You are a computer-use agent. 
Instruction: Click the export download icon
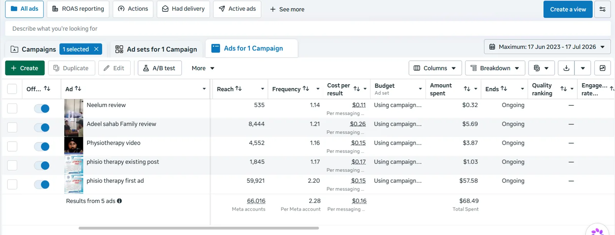click(x=566, y=68)
